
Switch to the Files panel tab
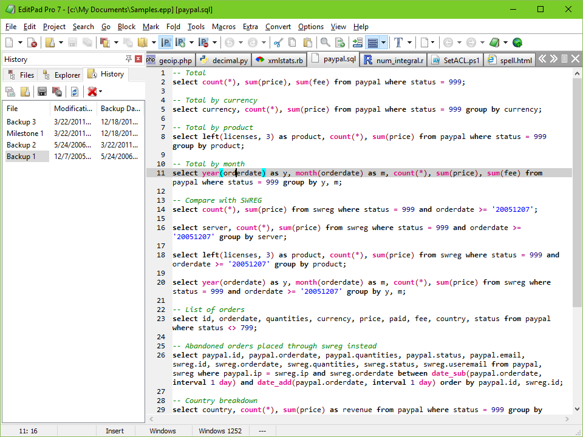[x=21, y=75]
